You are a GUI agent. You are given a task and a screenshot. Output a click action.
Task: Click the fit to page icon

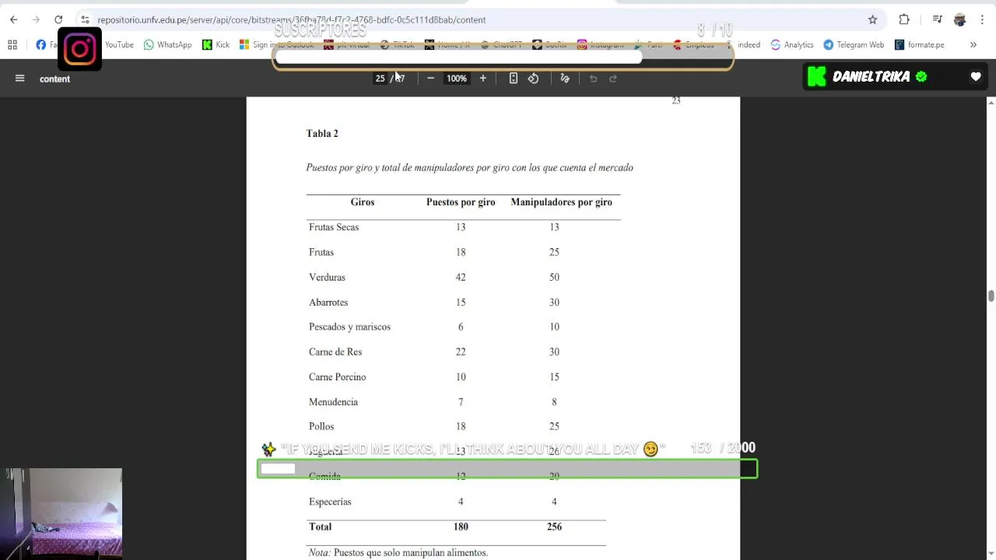pos(514,78)
